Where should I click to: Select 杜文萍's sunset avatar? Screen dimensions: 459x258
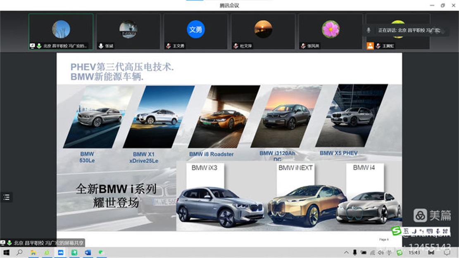[x=263, y=29]
